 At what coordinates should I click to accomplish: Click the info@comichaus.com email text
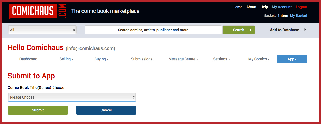point(90,48)
